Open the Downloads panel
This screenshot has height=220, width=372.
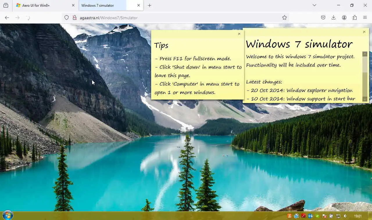(334, 18)
